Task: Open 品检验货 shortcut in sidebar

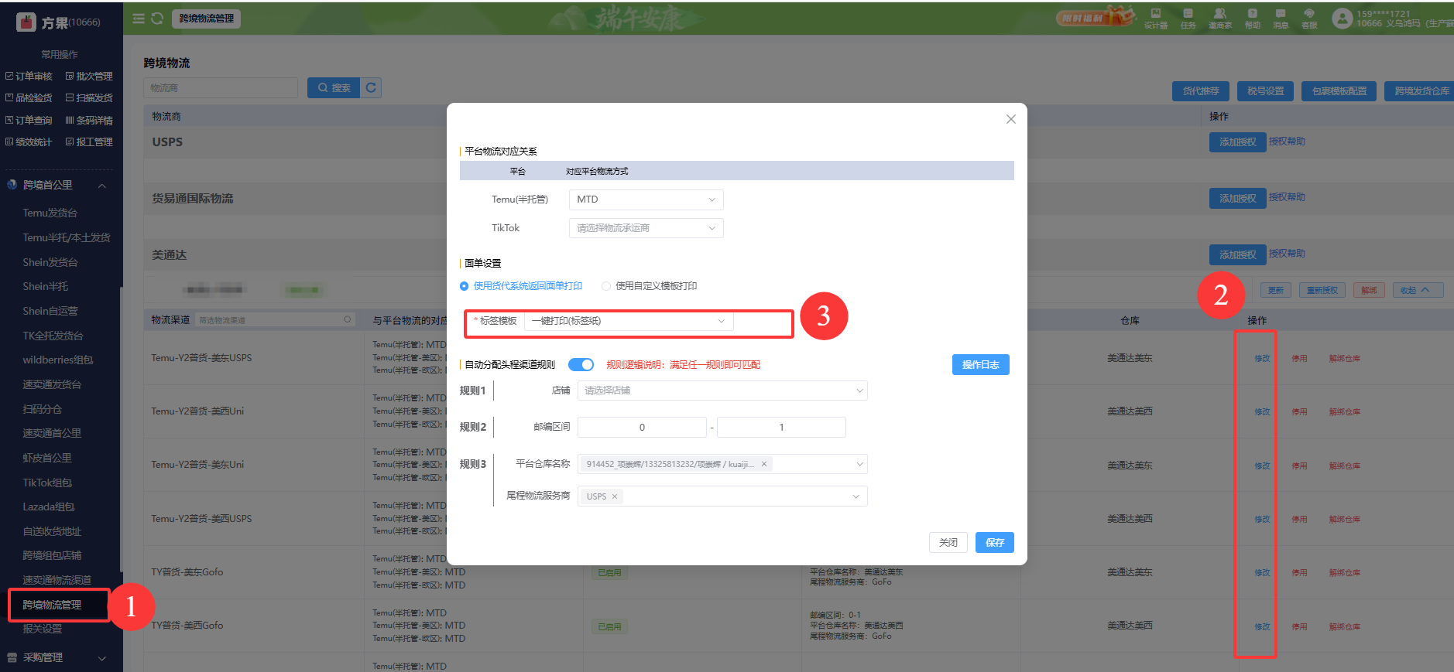Action: point(29,97)
